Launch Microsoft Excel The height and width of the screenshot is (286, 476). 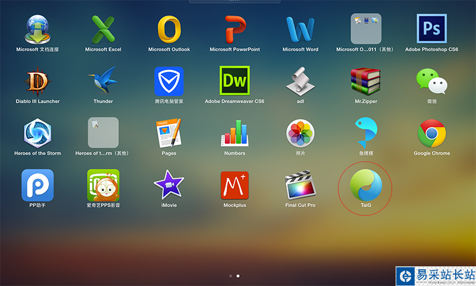[x=103, y=30]
